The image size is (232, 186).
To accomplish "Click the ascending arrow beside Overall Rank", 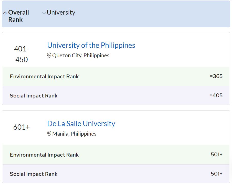I will coord(5,13).
